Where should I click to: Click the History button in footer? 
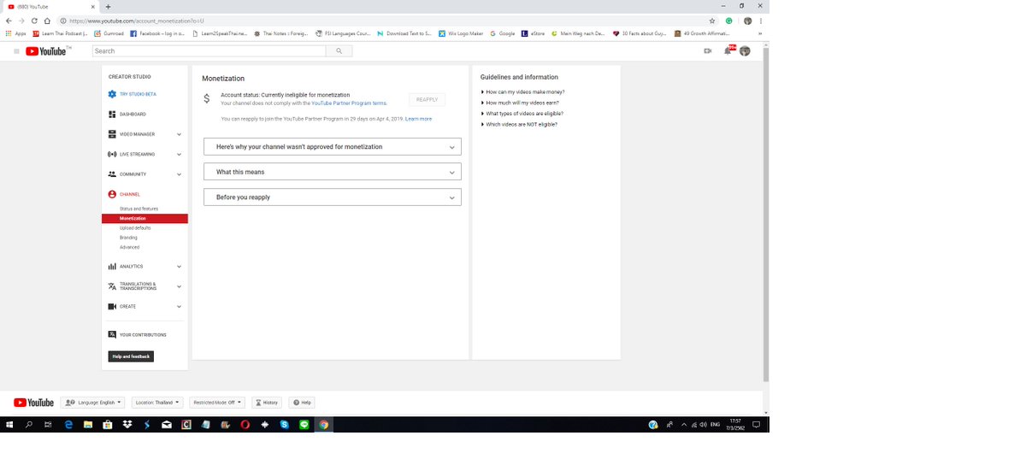(266, 403)
